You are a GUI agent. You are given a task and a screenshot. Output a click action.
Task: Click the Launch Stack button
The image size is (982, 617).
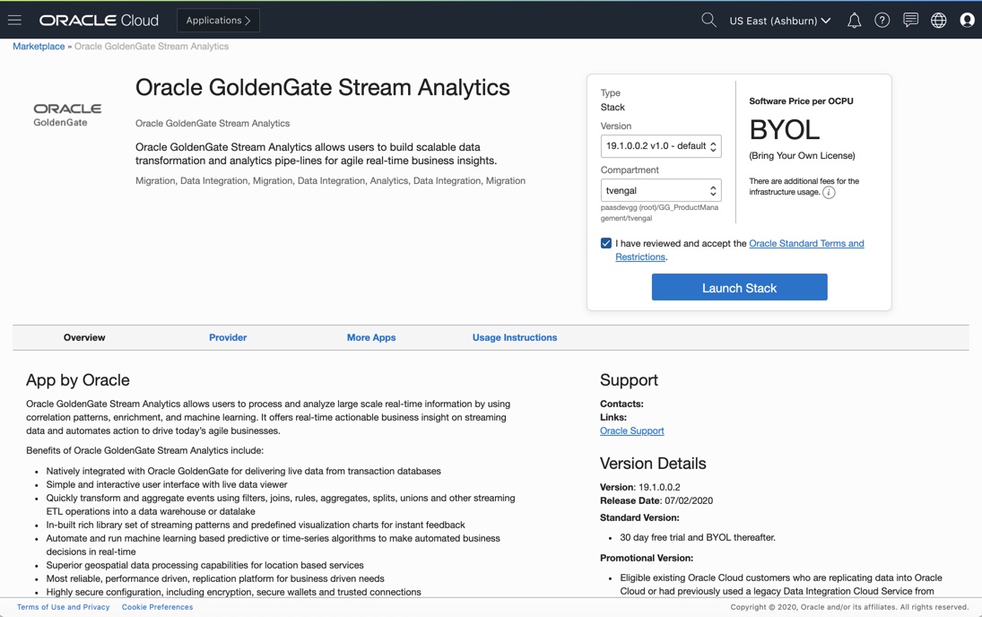[x=739, y=287]
